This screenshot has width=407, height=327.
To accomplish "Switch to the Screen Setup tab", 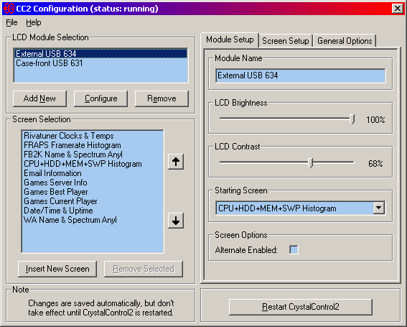I will tap(285, 41).
